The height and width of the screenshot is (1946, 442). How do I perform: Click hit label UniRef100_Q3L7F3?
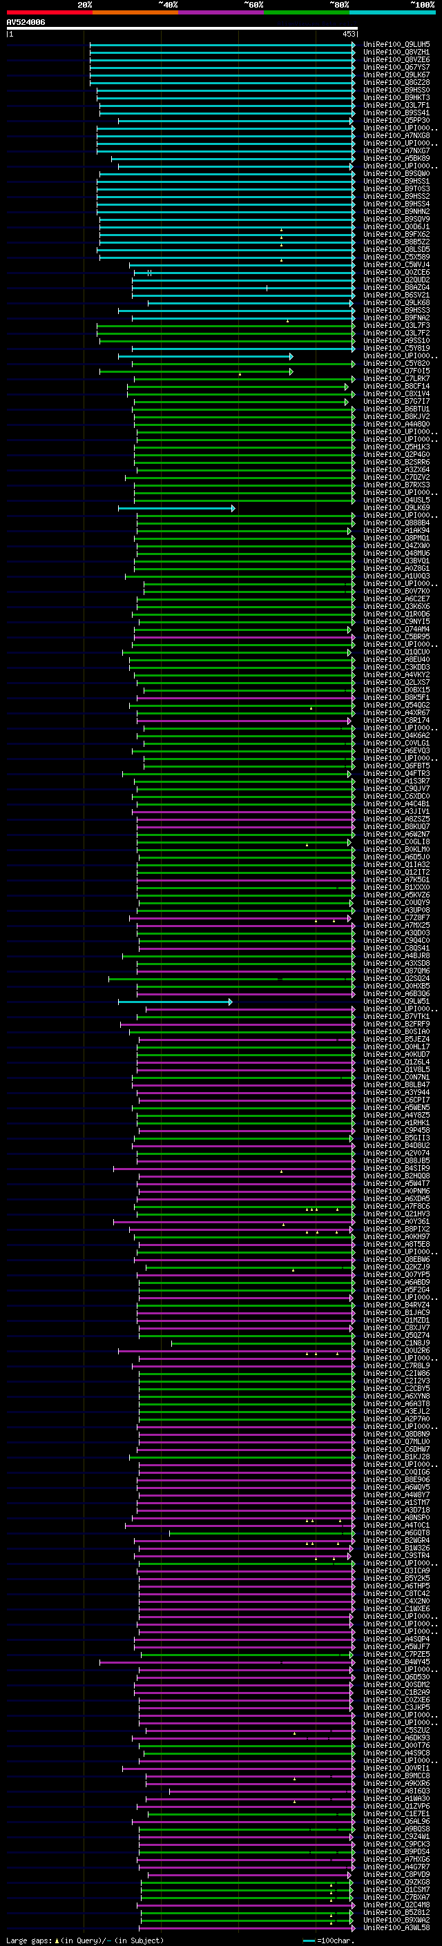click(x=396, y=326)
